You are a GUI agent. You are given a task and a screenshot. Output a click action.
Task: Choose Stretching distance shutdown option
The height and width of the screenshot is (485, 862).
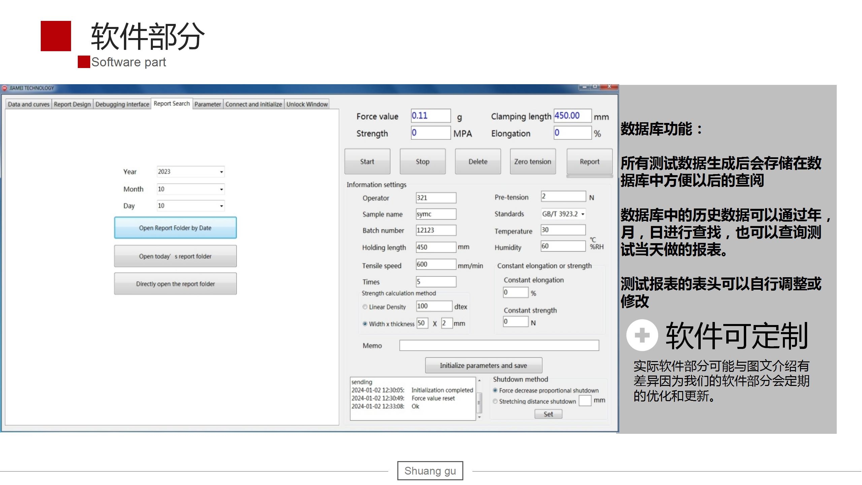tap(495, 401)
